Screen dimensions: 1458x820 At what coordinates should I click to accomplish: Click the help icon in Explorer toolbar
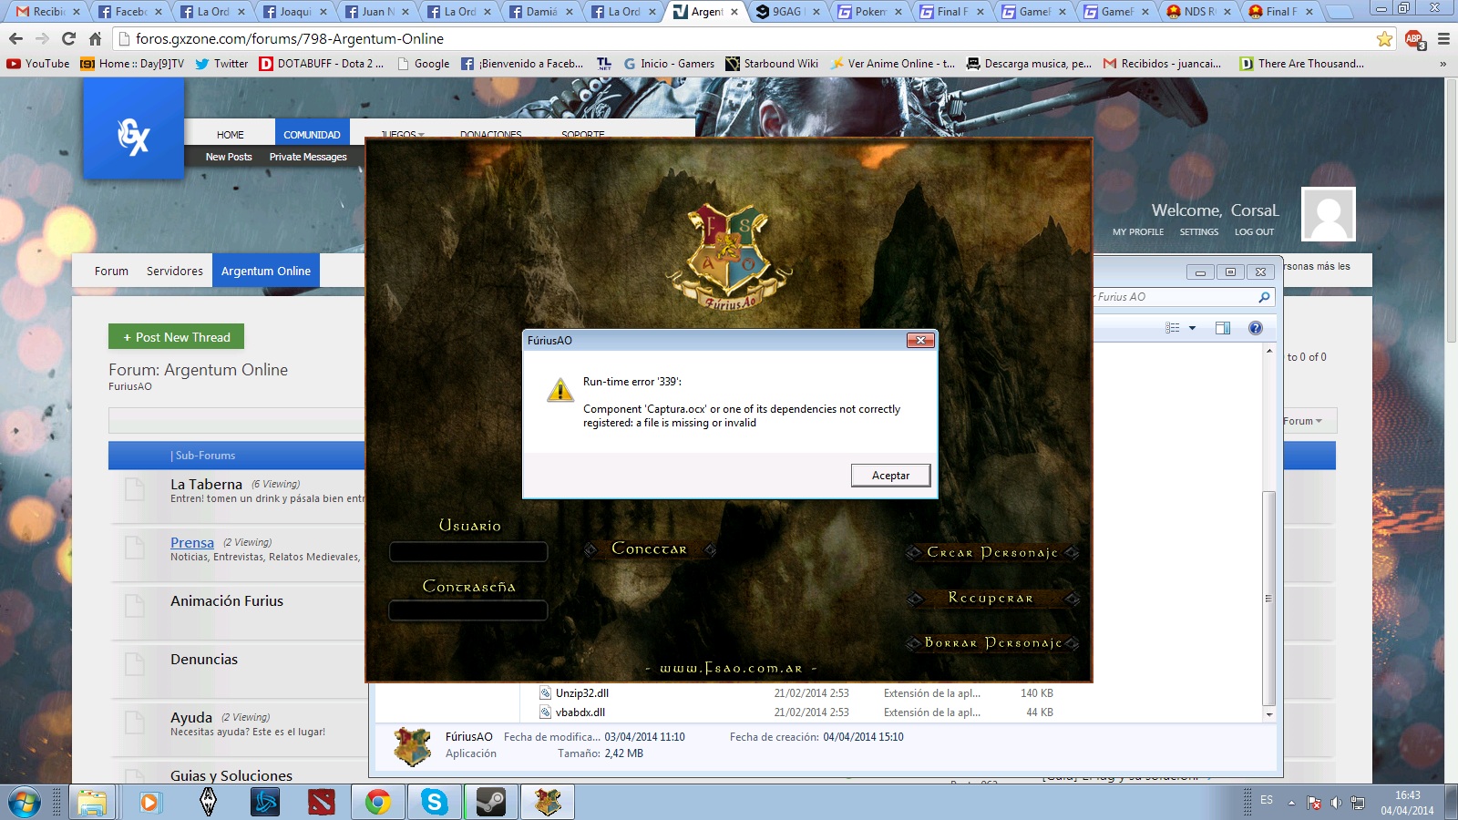pos(1256,328)
